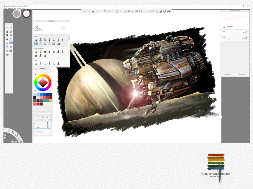This screenshot has width=253, height=189.
Task: Open the shapes draw-style tool
Action: [x=153, y=11]
